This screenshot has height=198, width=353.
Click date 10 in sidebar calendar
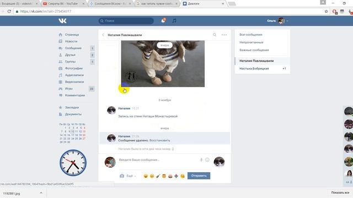72,131
